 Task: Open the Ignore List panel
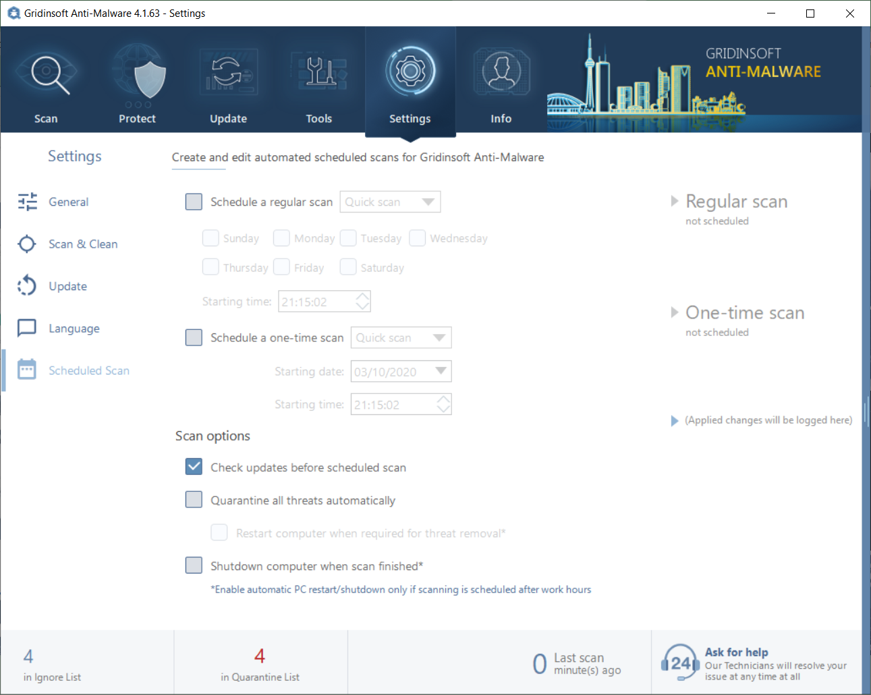[51, 664]
